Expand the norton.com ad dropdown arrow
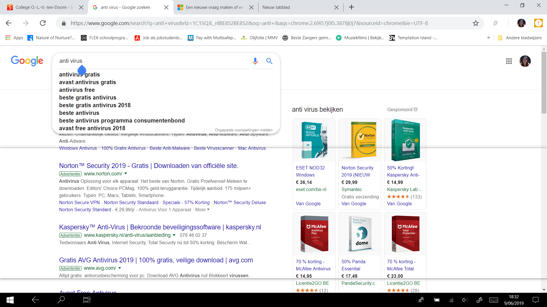The width and height of the screenshot is (547, 307). (x=126, y=173)
